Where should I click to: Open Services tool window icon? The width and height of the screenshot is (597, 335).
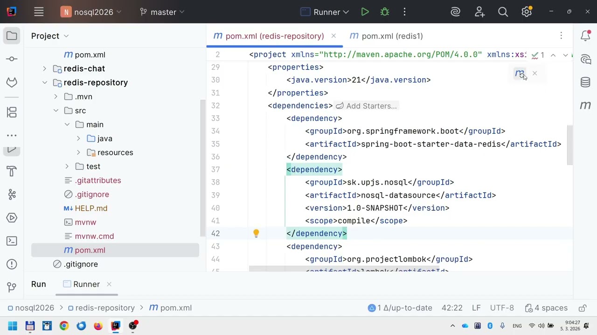tap(12, 218)
